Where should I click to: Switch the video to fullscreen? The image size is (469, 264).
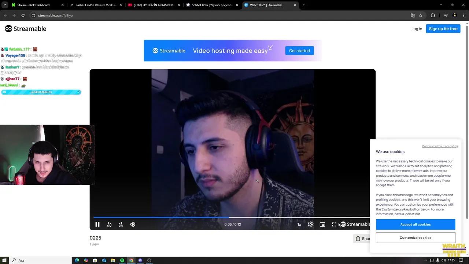coord(334,224)
